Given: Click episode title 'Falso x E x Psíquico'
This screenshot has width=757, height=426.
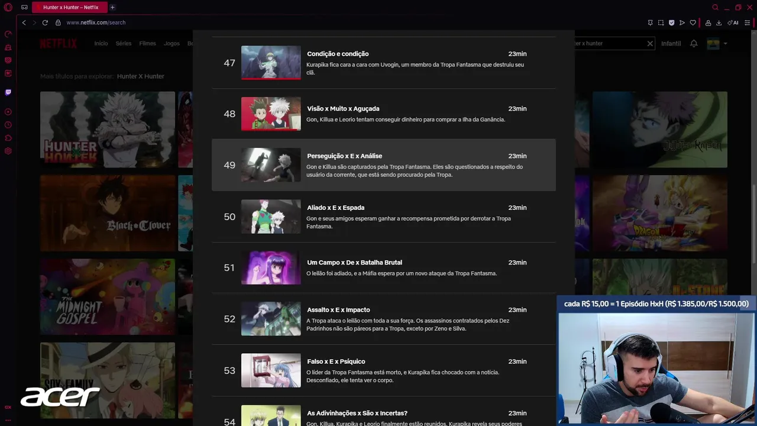Looking at the screenshot, I should coord(336,362).
